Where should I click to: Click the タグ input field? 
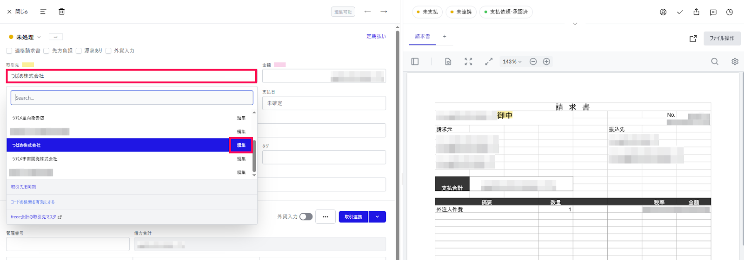[x=324, y=157]
